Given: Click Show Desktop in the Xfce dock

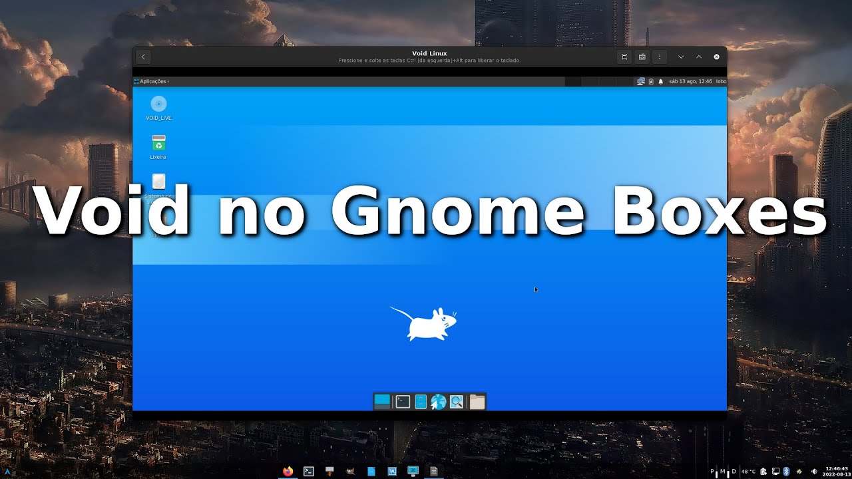Looking at the screenshot, I should click(x=382, y=401).
